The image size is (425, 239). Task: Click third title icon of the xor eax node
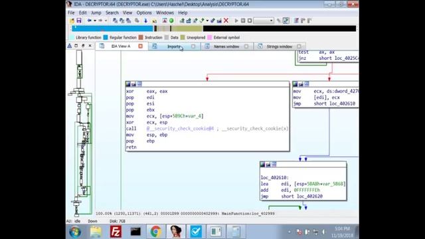click(x=139, y=84)
